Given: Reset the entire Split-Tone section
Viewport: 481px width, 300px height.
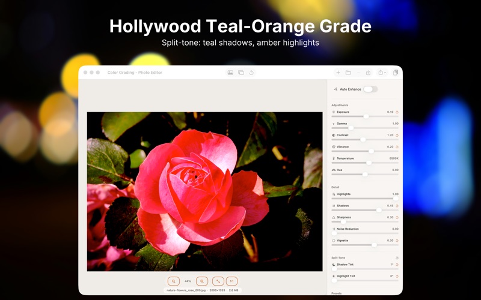Looking at the screenshot, I should [397, 258].
